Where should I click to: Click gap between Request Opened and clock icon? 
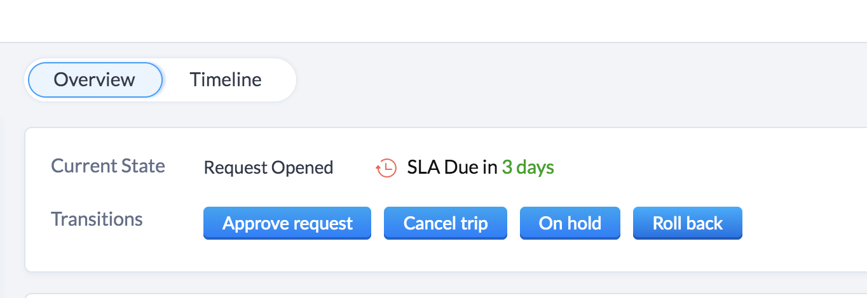pyautogui.click(x=354, y=168)
